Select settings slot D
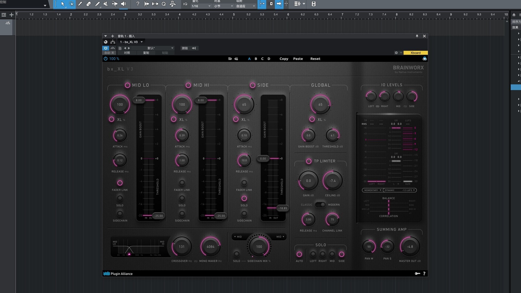 pyautogui.click(x=269, y=59)
